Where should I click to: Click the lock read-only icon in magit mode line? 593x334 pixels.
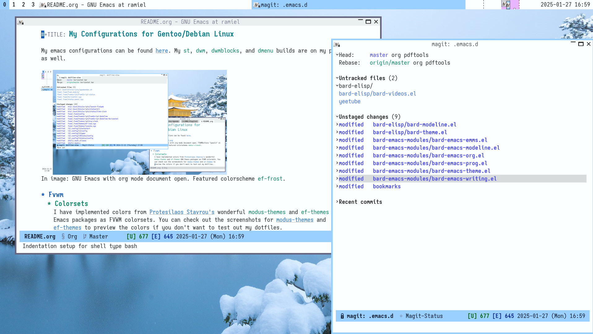[x=342, y=316]
